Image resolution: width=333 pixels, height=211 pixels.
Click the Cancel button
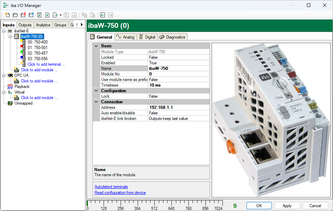(315, 206)
